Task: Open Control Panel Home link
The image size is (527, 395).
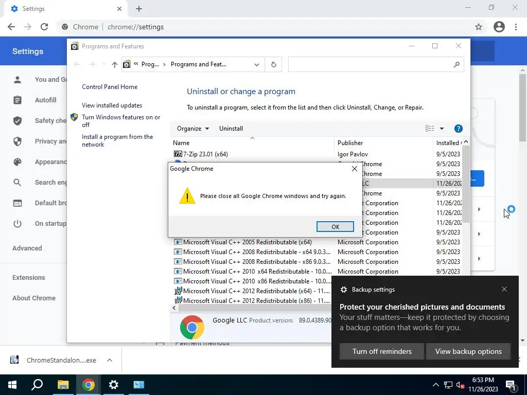Action: click(x=110, y=87)
